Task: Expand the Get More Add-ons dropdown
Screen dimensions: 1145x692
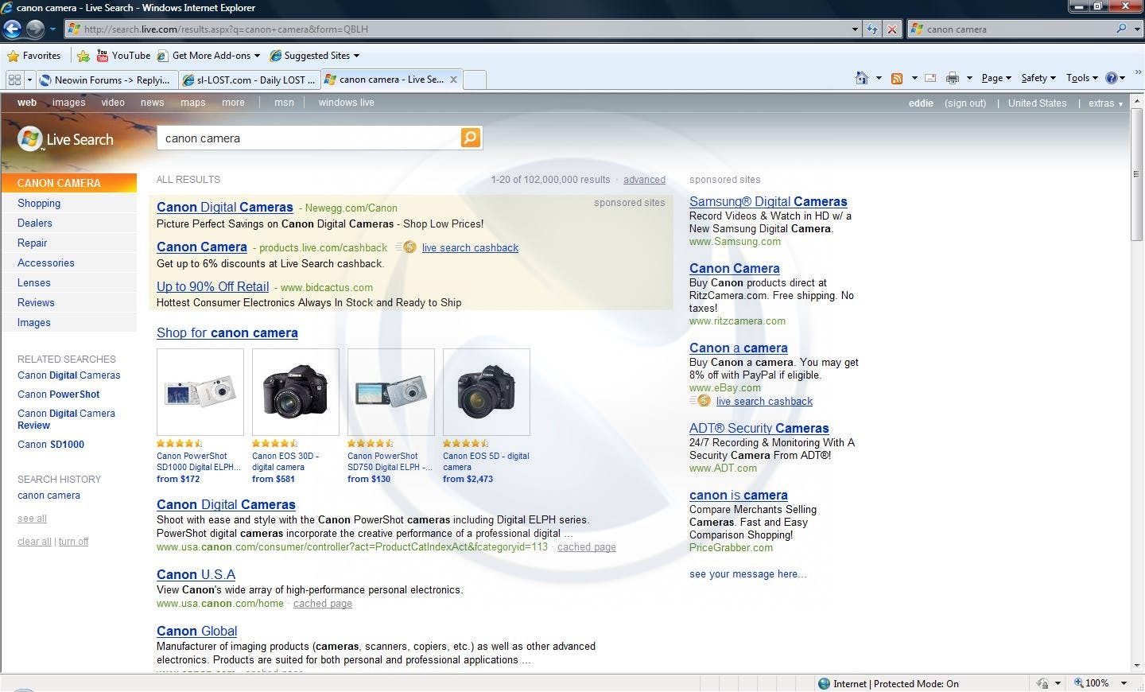Action: pos(257,56)
